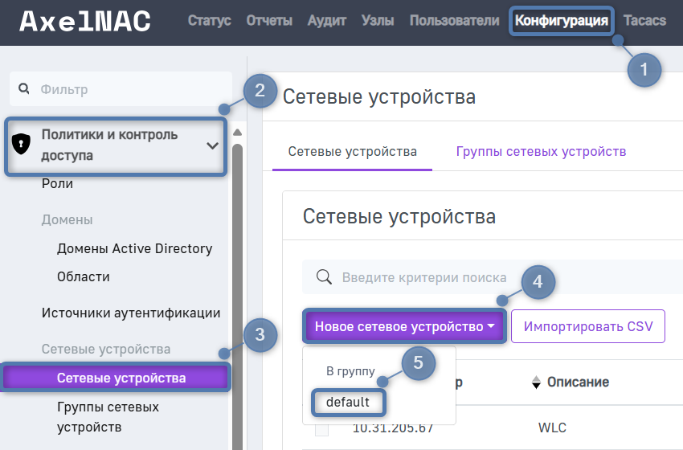Image resolution: width=683 pixels, height=450 pixels.
Task: Select Домены Active Directory in sidebar
Action: click(134, 248)
